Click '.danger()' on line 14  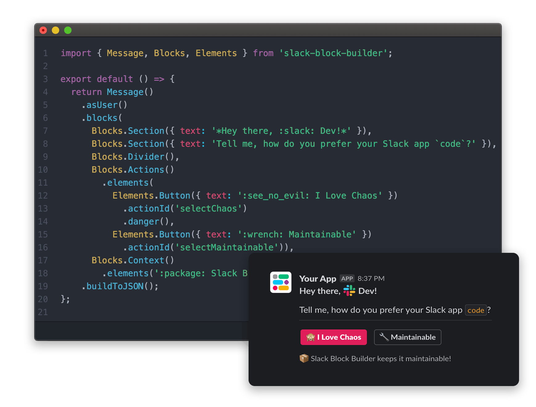[x=146, y=221]
